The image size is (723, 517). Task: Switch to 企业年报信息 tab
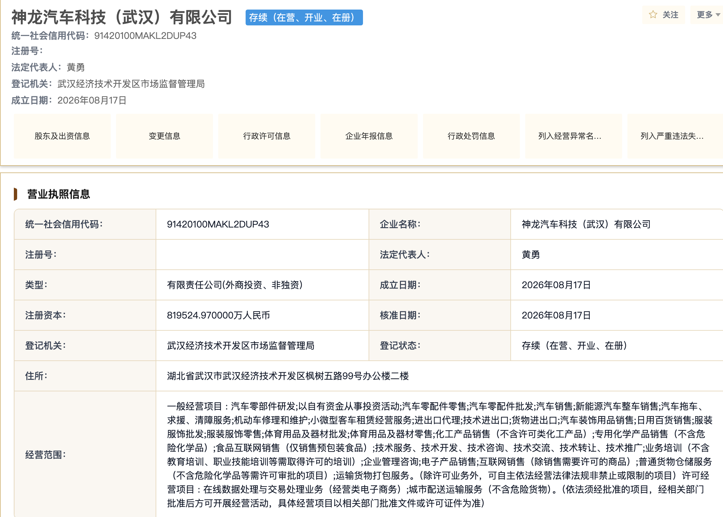click(369, 136)
